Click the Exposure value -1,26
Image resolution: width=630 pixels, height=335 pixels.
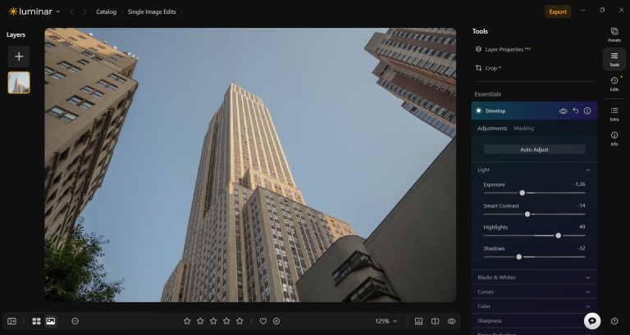click(x=579, y=184)
